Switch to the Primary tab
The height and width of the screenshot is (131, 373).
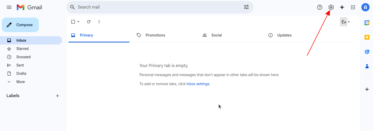[99, 35]
